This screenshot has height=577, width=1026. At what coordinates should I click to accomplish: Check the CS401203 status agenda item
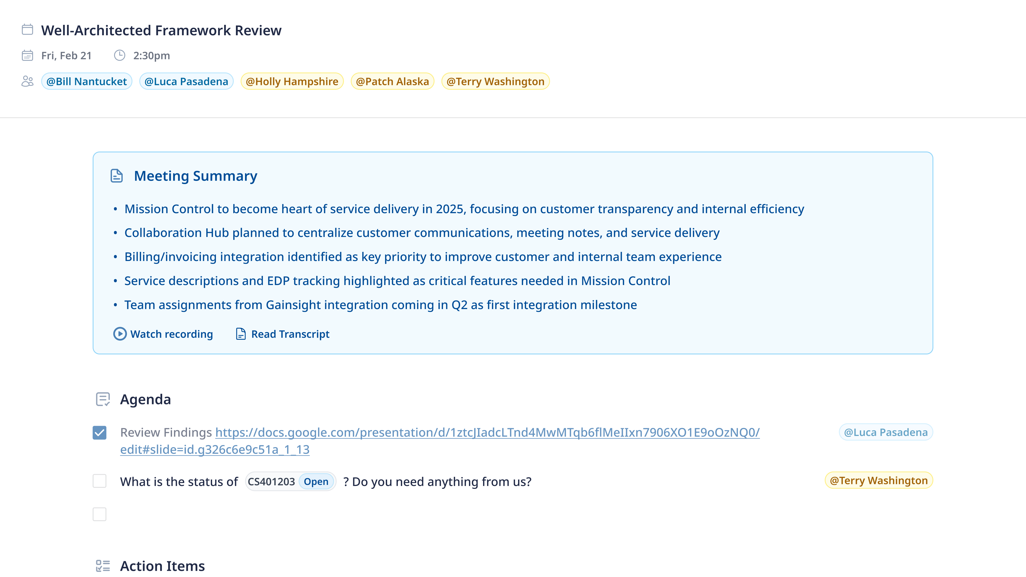point(100,481)
